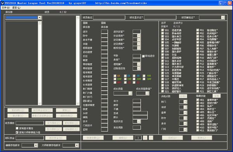The image size is (233, 152).
Task: Expand the club selection dropdown at top left
Action: point(39,18)
